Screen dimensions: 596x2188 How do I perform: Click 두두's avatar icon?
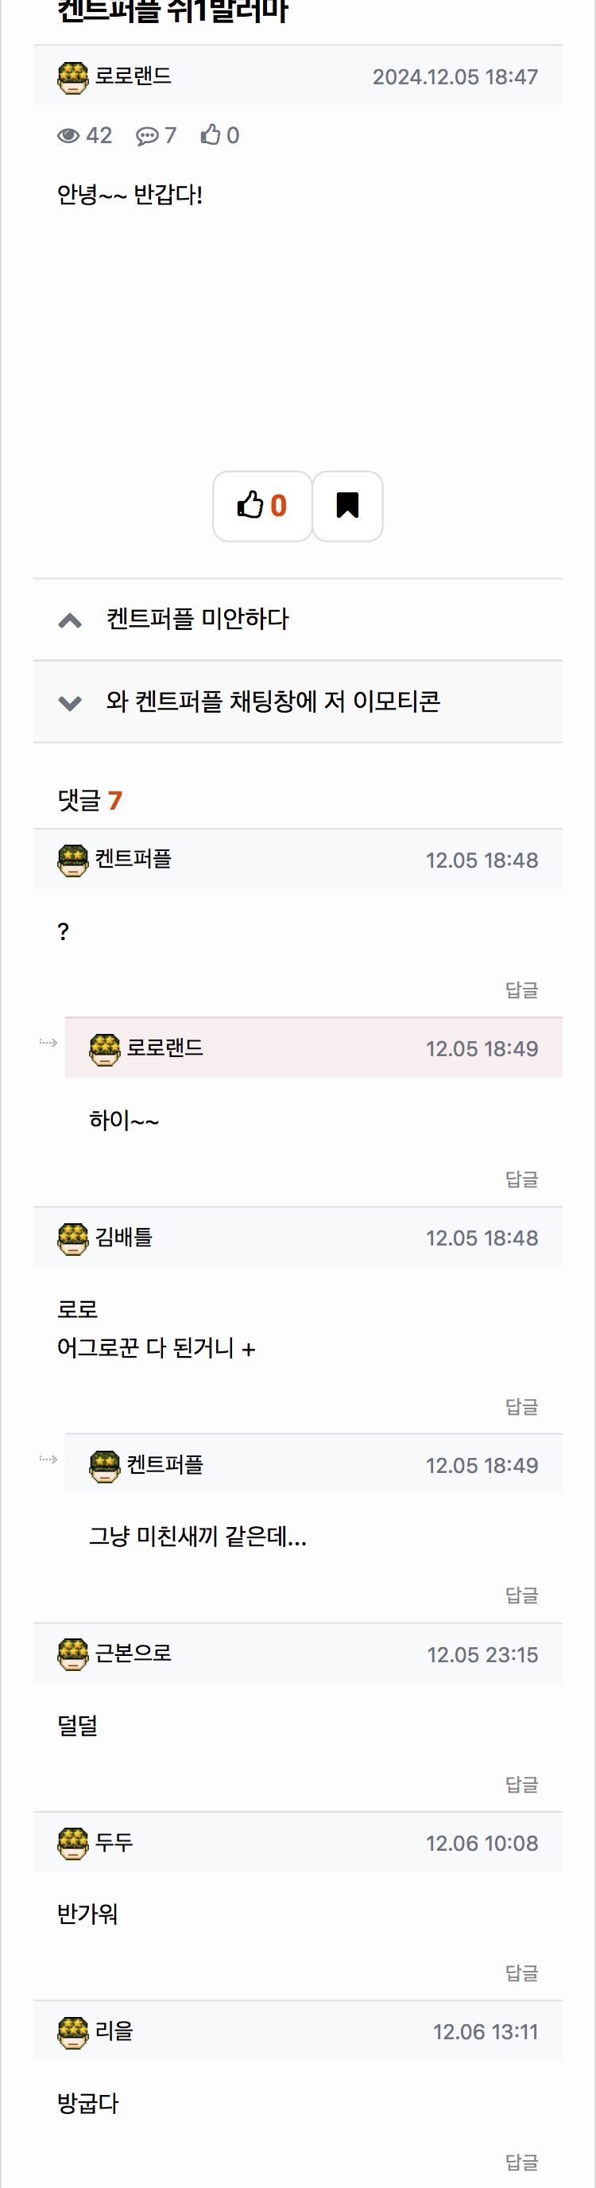click(73, 1842)
